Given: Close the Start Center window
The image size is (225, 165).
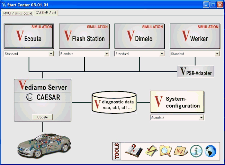Looking at the screenshot, I should pyautogui.click(x=220, y=5).
